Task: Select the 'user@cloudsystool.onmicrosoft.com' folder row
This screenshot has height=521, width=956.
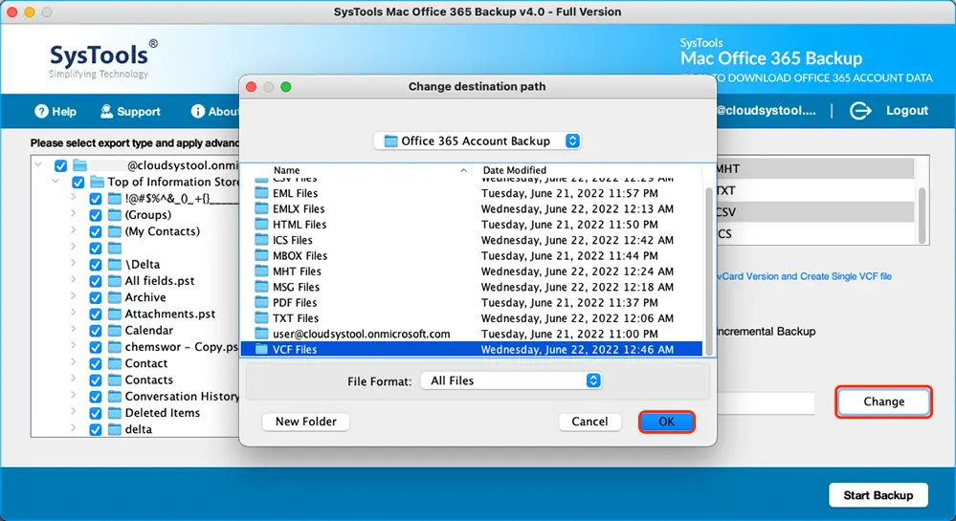Action: (x=471, y=334)
